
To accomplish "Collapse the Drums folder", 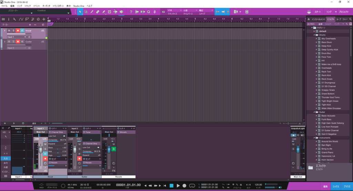I will tap(314, 35).
